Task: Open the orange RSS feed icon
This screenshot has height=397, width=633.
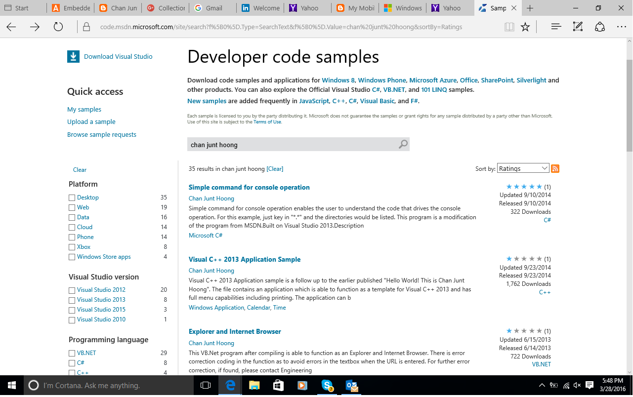Action: click(x=555, y=168)
